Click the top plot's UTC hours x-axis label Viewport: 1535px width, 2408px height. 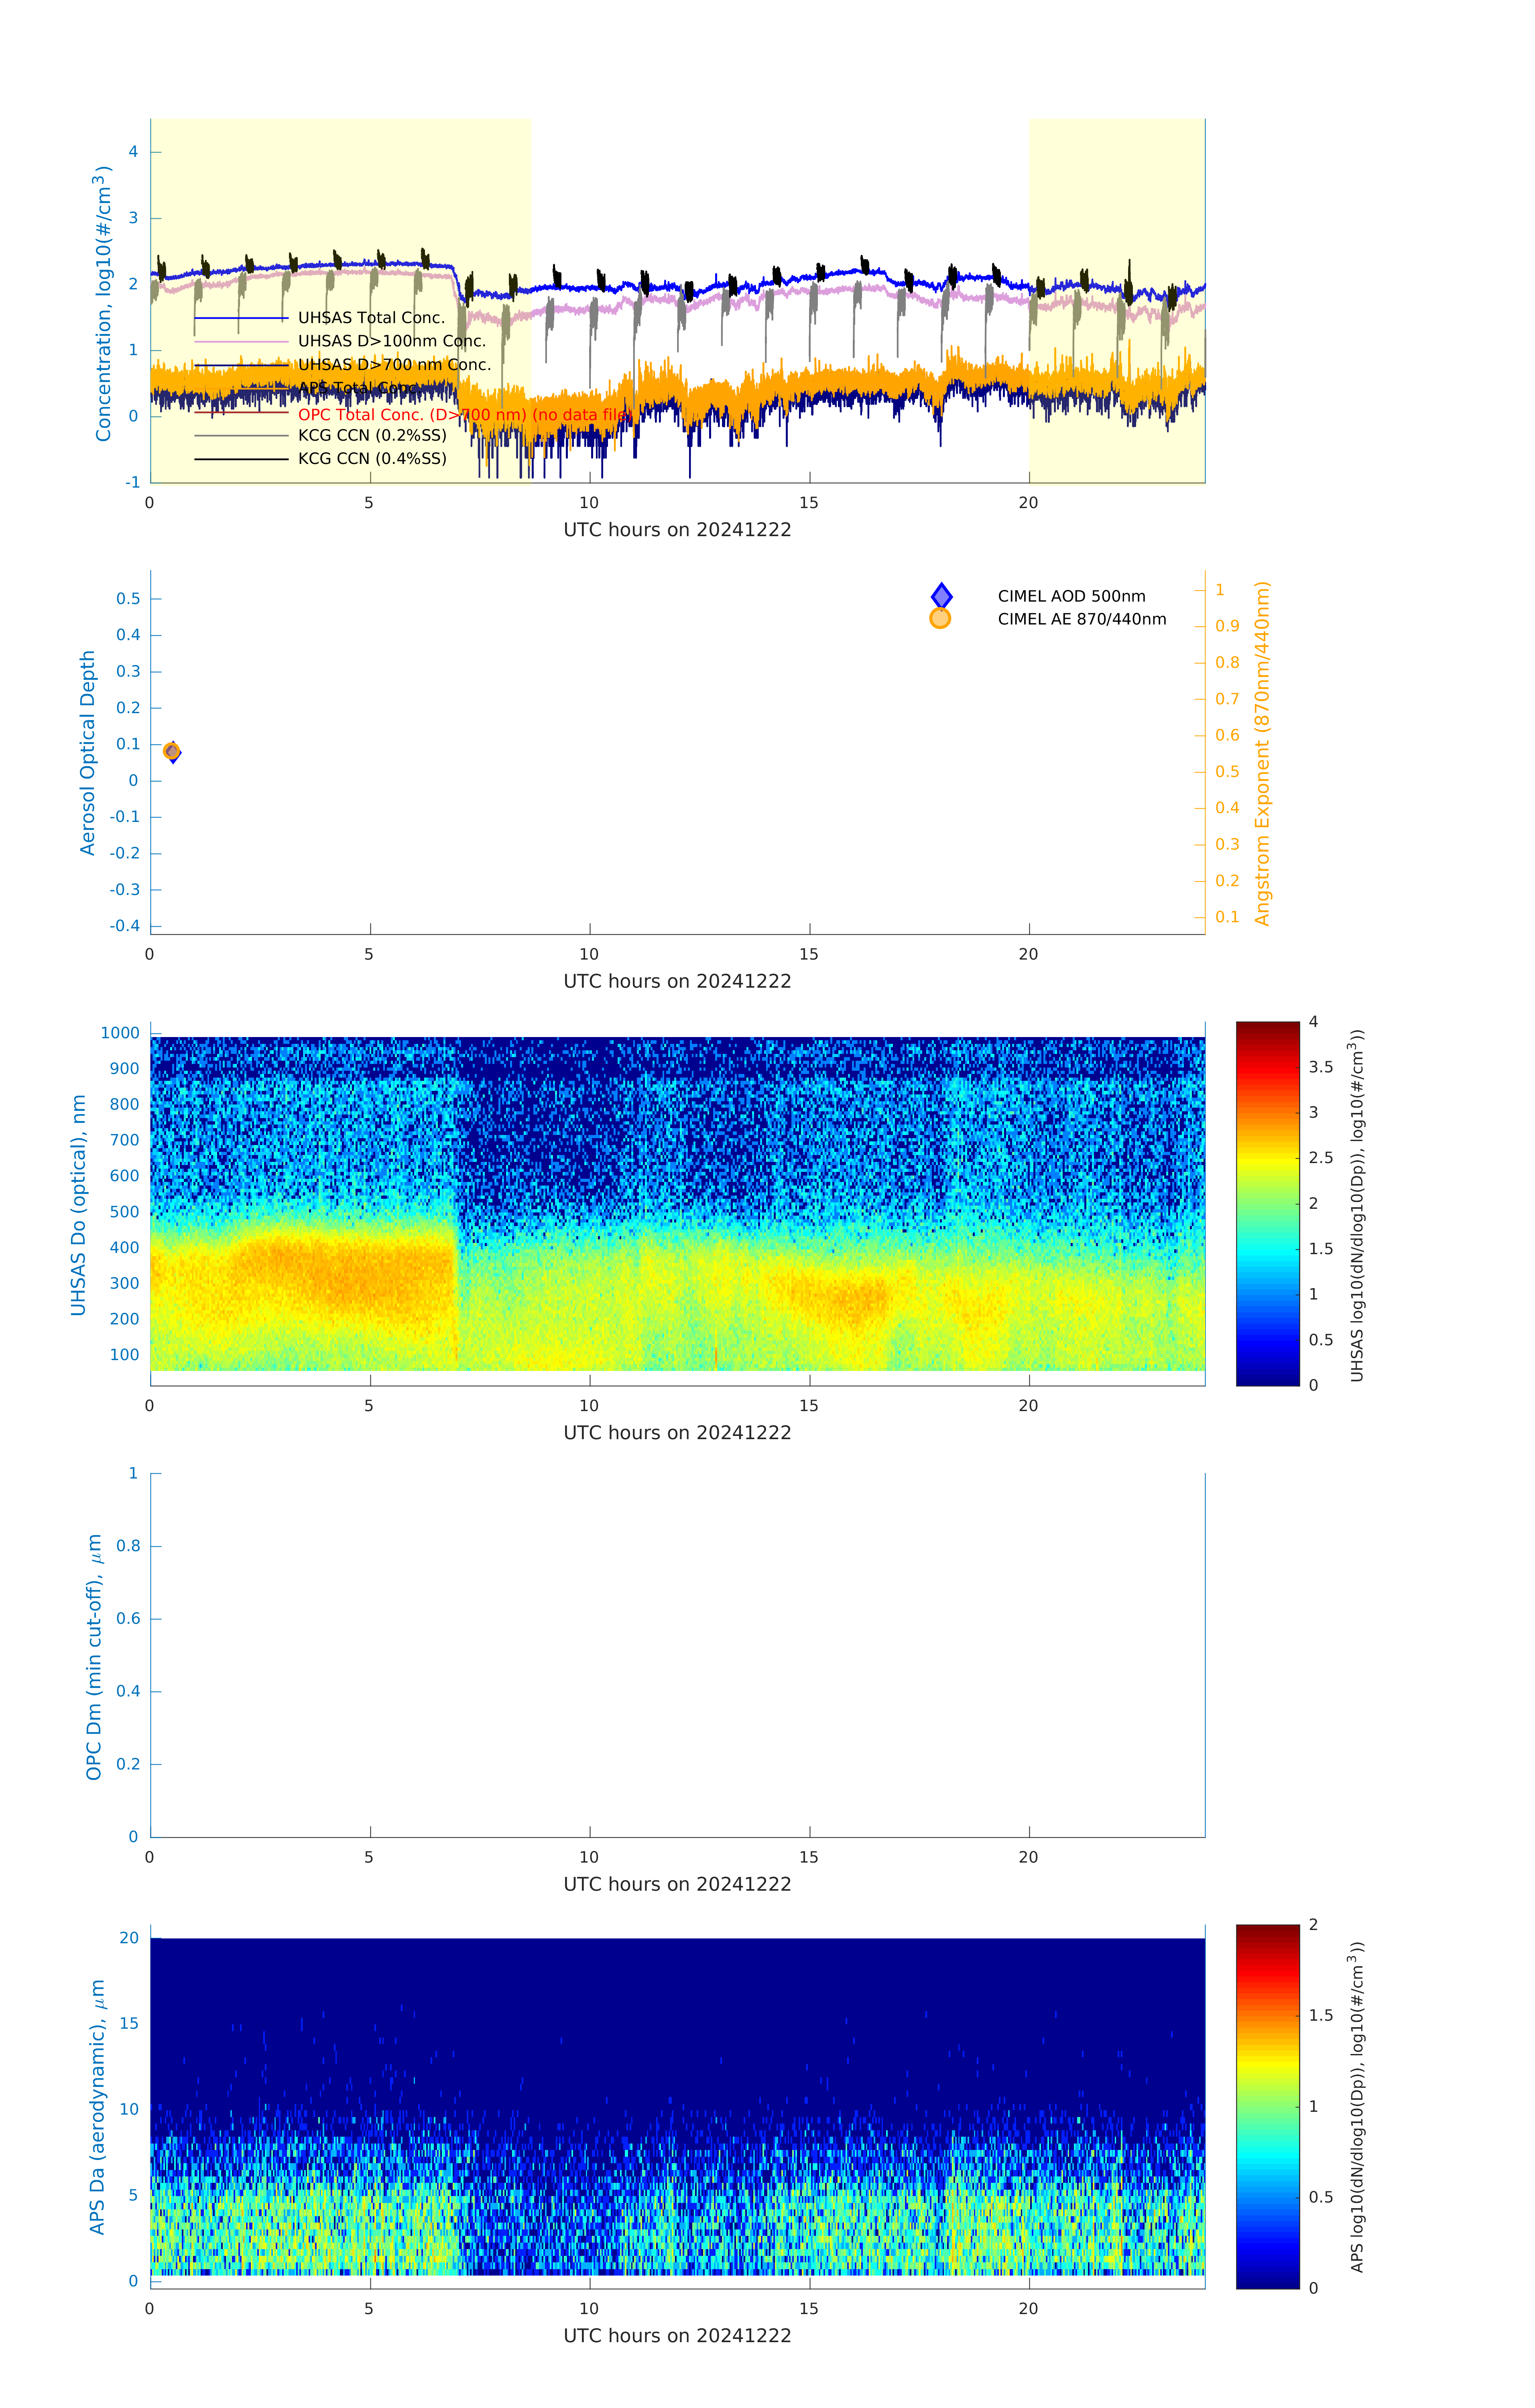(677, 530)
